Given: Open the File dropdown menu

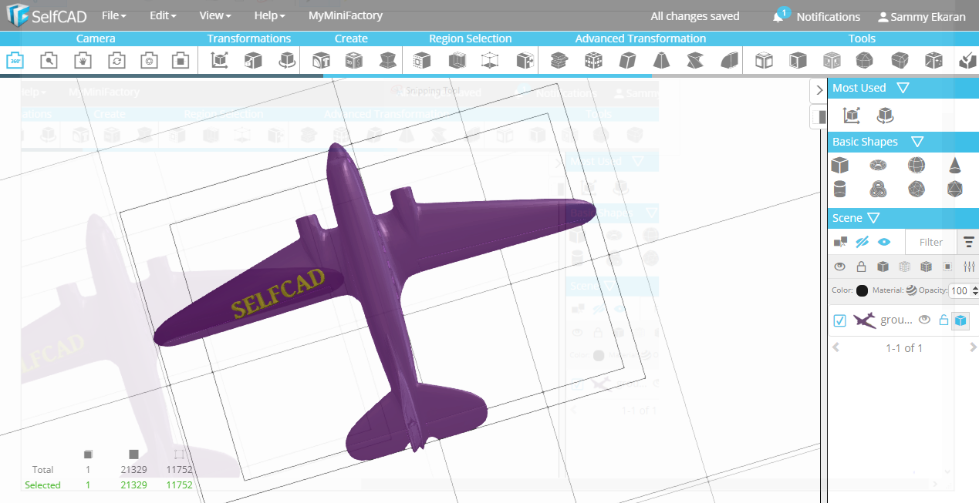Looking at the screenshot, I should point(114,15).
